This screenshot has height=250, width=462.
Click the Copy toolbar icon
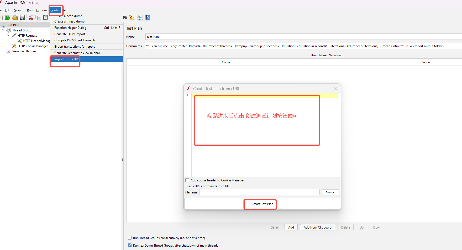[x=38, y=18]
